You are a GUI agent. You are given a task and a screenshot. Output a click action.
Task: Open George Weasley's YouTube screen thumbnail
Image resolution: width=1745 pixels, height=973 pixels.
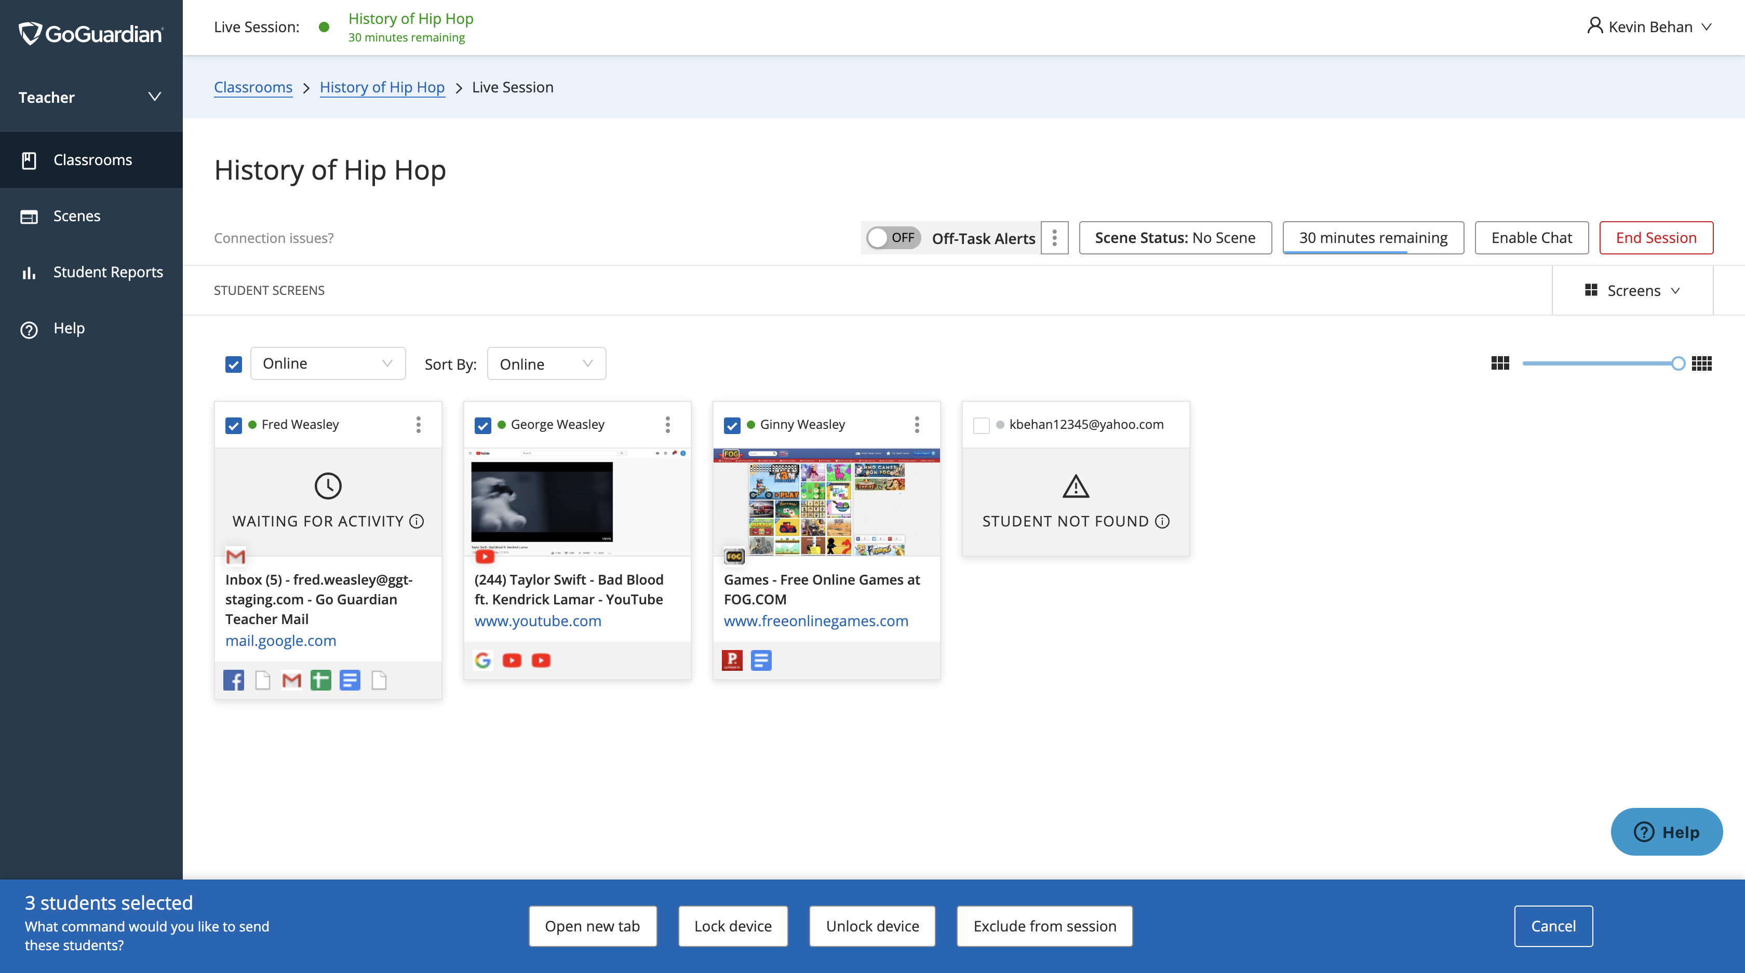point(577,502)
